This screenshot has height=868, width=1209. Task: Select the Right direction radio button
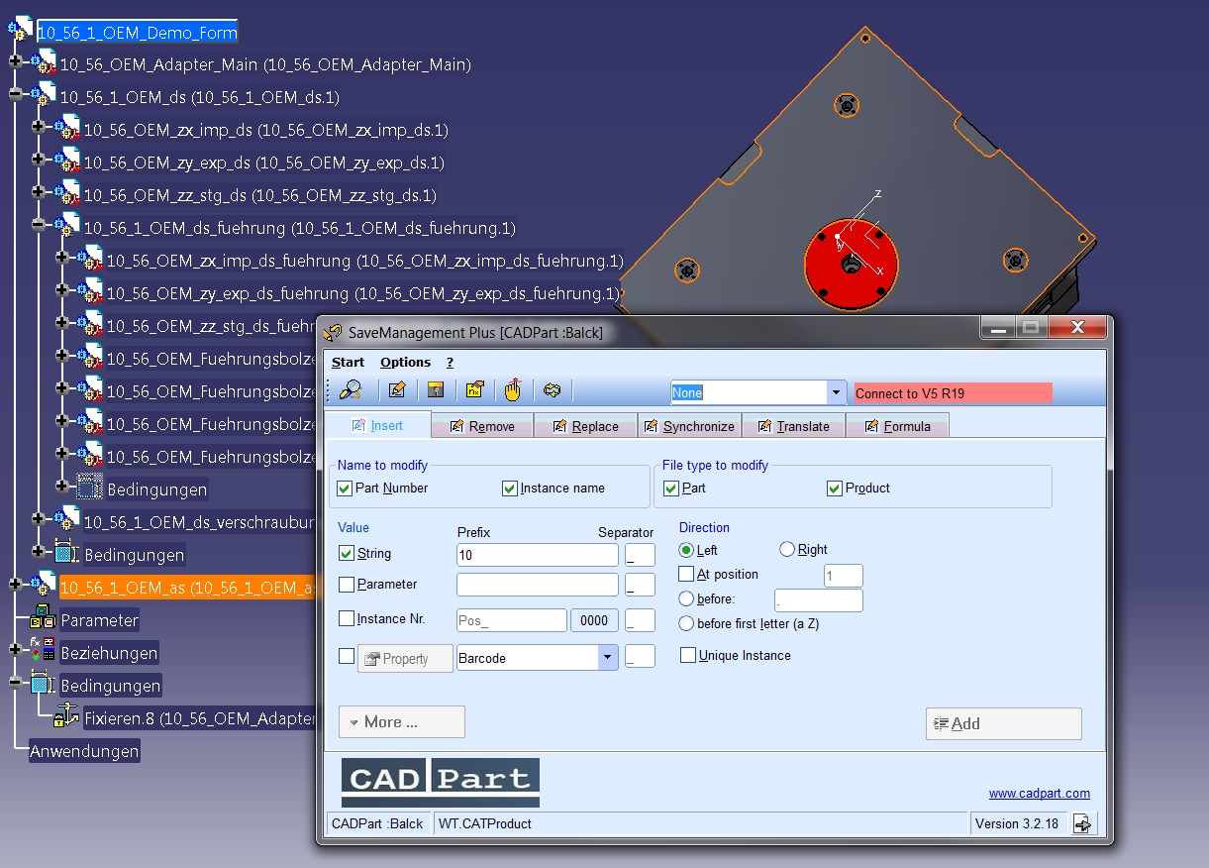[787, 549]
